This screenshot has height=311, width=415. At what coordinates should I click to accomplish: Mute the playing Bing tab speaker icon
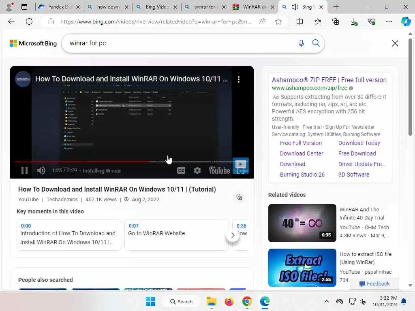(295, 7)
